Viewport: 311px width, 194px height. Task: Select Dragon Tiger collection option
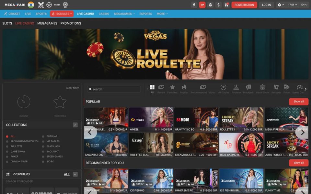(x=17, y=162)
